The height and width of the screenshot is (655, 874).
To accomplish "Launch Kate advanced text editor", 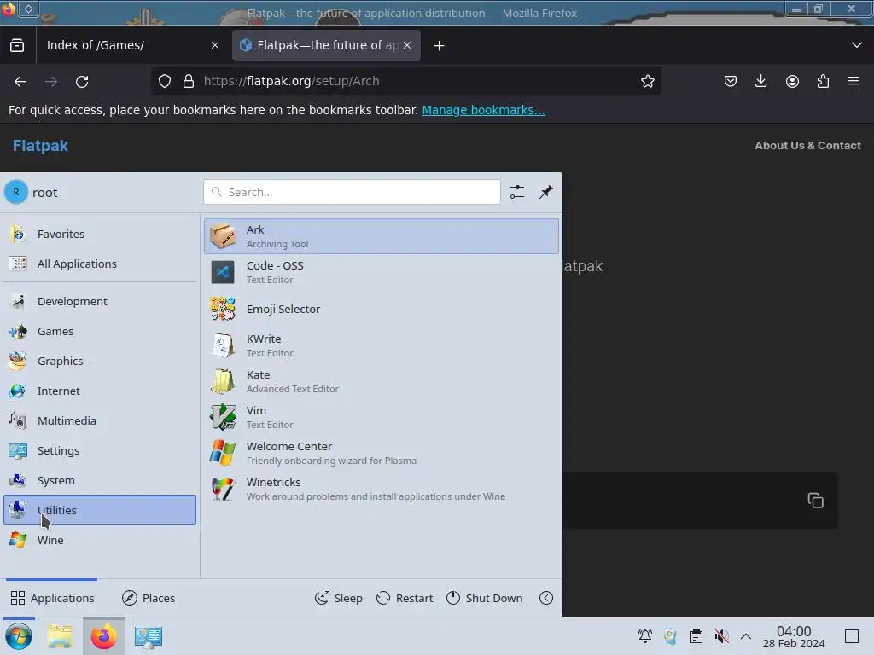I will click(382, 381).
